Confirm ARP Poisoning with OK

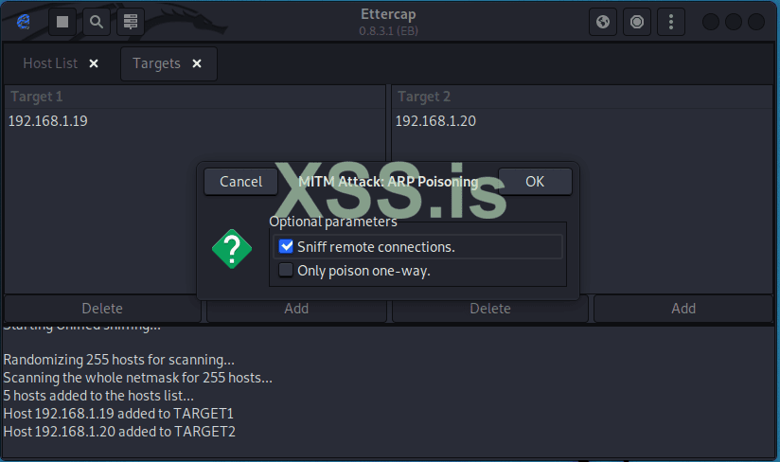[x=535, y=182]
